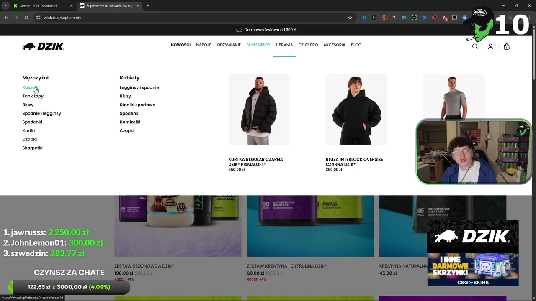Click the blue Shazam extension icon
The width and height of the screenshot is (536, 301).
coord(464,18)
